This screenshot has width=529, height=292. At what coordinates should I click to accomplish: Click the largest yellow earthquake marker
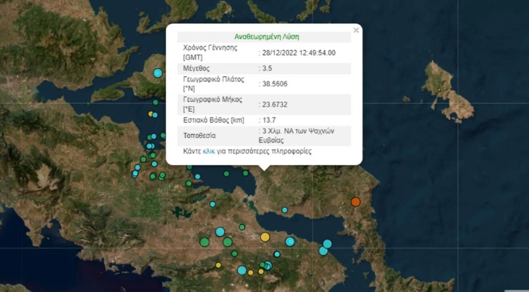[x=265, y=237]
